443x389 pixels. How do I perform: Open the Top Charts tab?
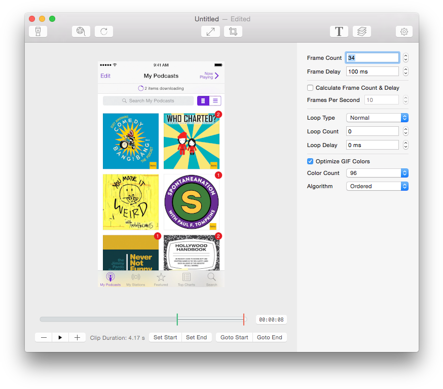(186, 279)
